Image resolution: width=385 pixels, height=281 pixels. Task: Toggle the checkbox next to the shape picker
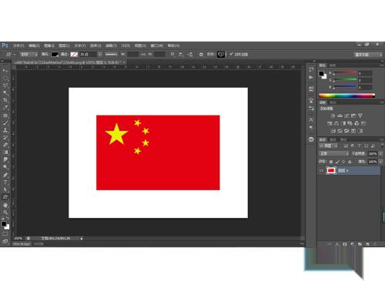[x=231, y=54]
